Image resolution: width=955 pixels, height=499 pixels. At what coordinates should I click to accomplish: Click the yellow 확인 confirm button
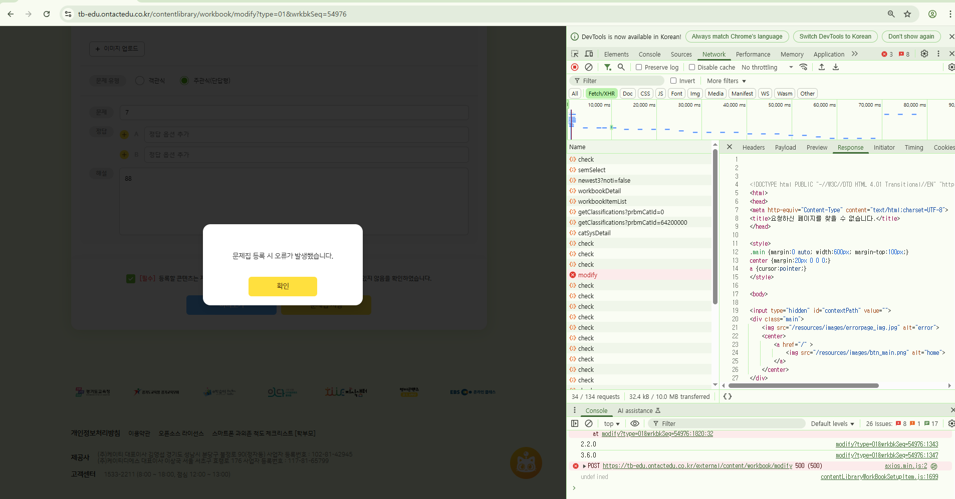coord(283,286)
